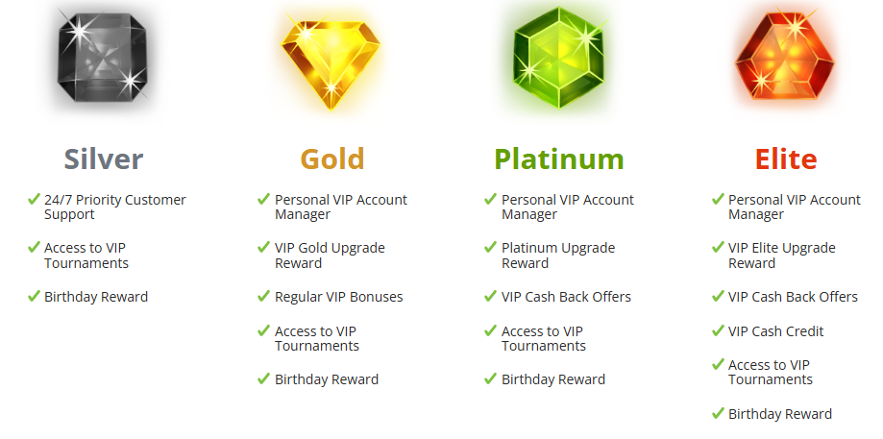
Task: Click the red Elite gem icon
Action: pyautogui.click(x=784, y=57)
